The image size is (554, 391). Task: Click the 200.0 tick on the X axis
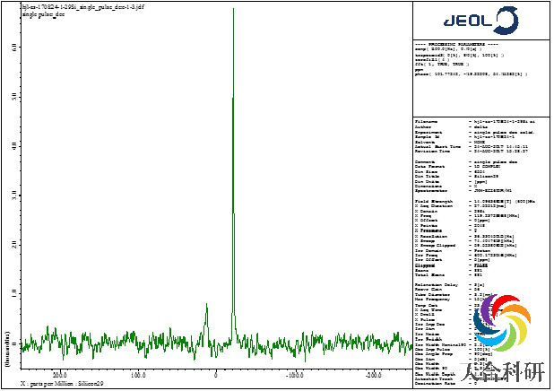pyautogui.click(x=61, y=374)
